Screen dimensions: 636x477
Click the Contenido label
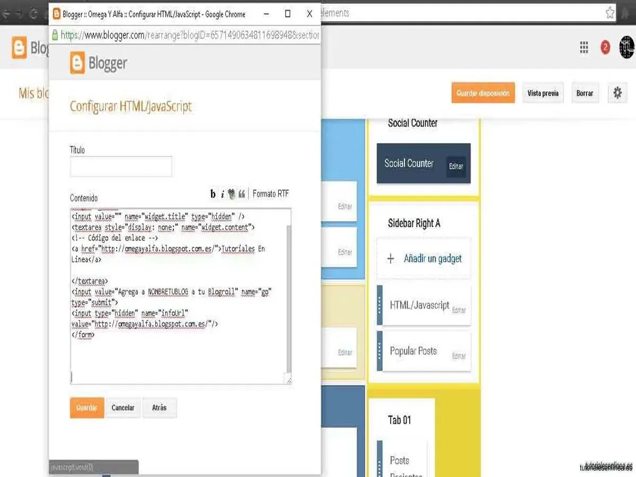[84, 198]
